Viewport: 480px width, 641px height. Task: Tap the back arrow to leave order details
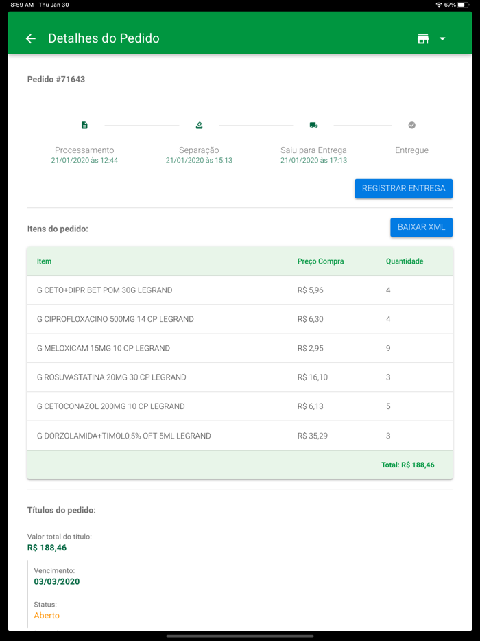click(x=30, y=39)
